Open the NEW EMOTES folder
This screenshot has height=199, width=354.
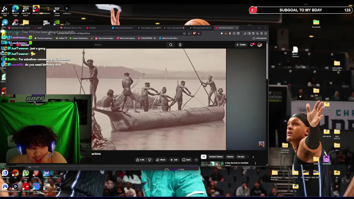pos(337,134)
